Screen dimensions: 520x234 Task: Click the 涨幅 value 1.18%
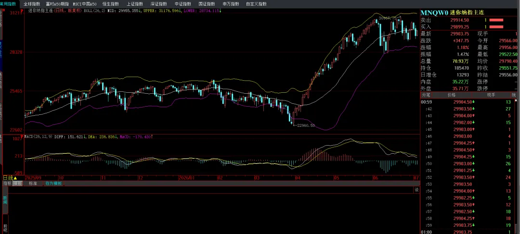(x=463, y=48)
